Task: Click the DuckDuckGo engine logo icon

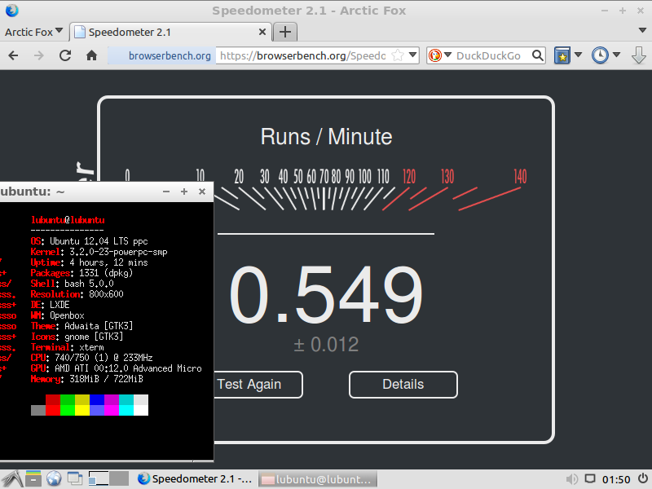Action: (435, 55)
